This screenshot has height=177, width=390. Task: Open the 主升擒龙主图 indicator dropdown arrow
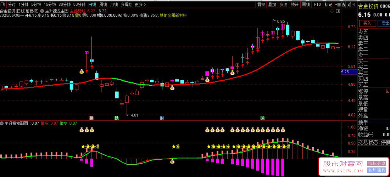[x=42, y=11]
